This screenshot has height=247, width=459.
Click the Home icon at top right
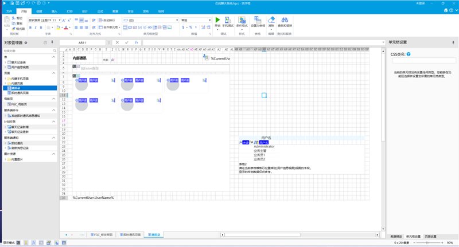(x=446, y=10)
